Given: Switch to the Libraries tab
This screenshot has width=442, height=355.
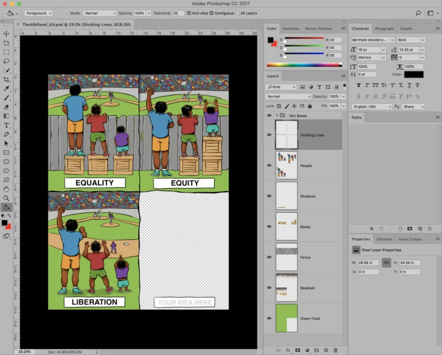Looking at the screenshot, I should click(384, 239).
